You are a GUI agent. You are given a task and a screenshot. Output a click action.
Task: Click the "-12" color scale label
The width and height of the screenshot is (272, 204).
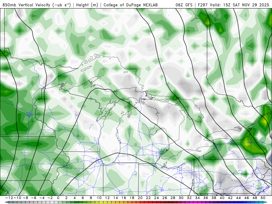[9, 198]
